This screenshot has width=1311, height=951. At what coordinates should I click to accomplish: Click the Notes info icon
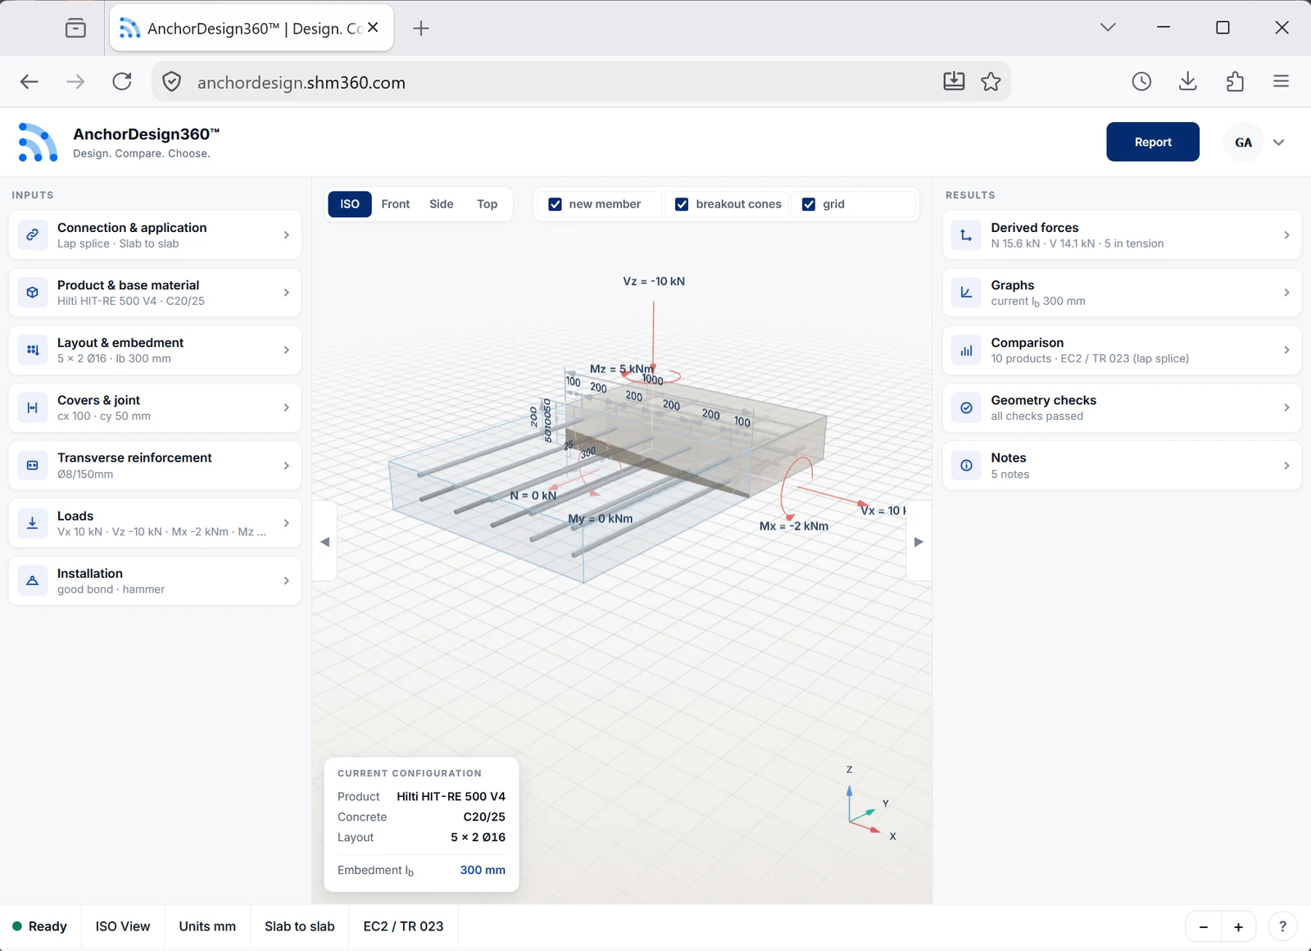[x=966, y=466]
